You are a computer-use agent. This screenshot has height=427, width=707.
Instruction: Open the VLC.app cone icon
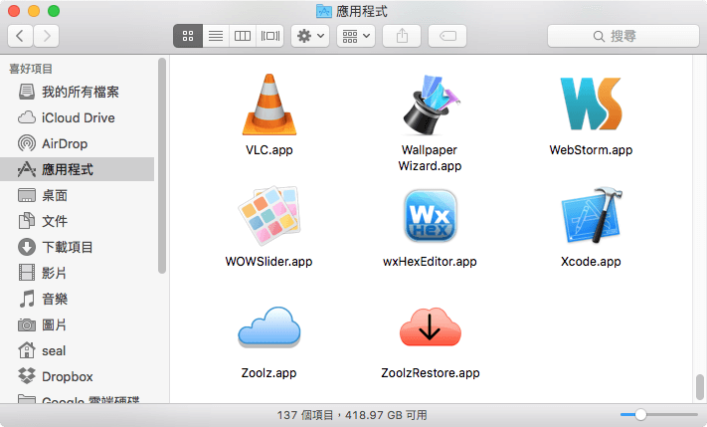[269, 105]
